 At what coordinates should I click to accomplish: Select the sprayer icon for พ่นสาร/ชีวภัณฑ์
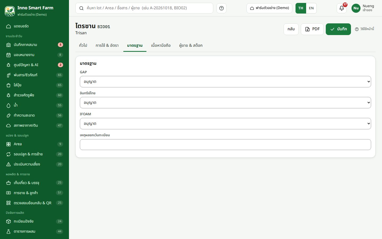8,75
